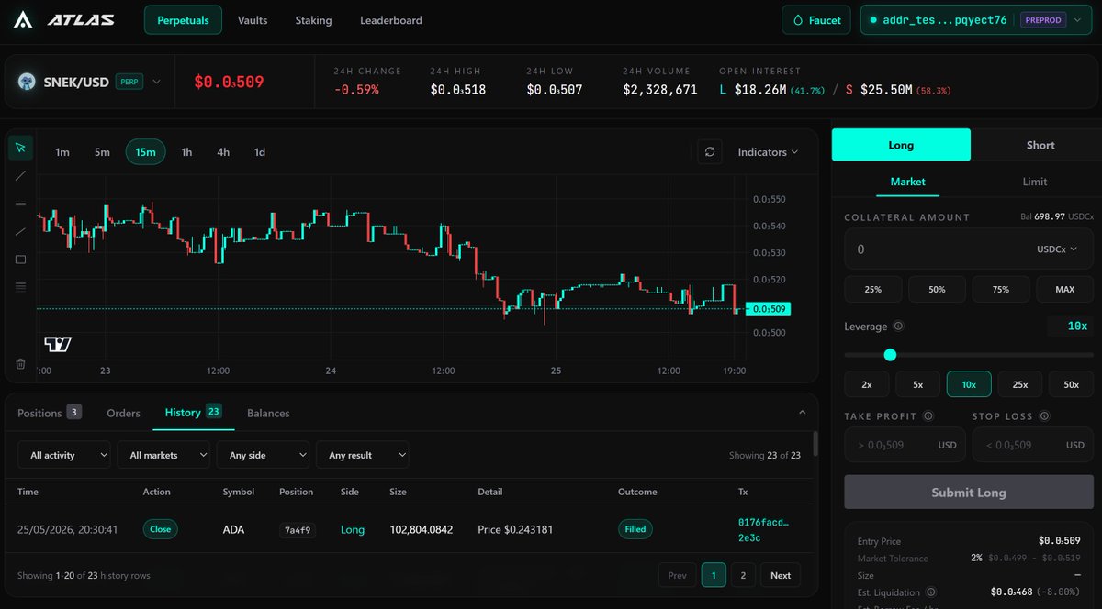Open the All markets filter dropdown

(163, 455)
